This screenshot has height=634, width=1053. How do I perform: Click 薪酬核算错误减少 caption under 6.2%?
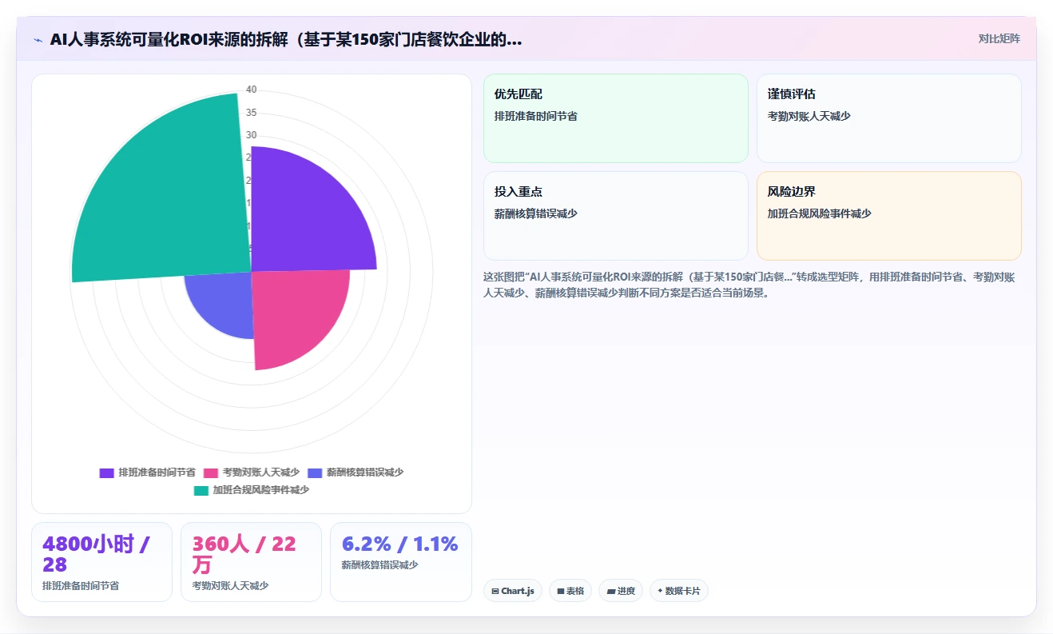tap(379, 565)
